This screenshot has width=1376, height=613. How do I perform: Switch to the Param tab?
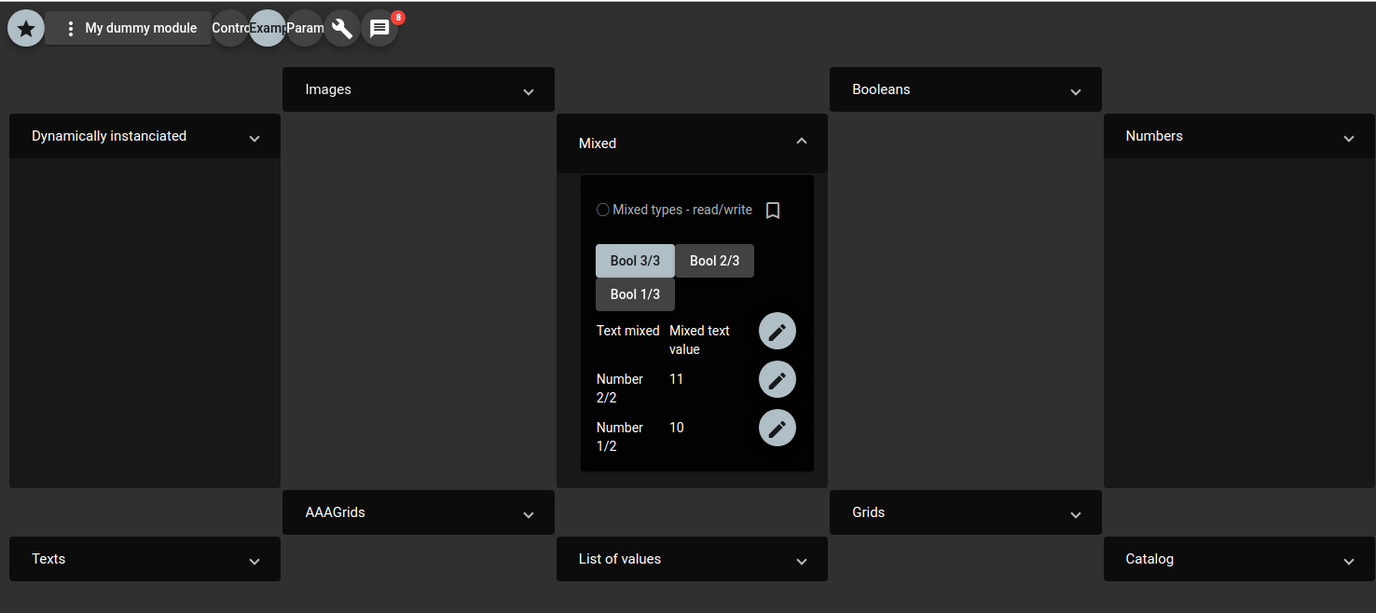click(305, 29)
